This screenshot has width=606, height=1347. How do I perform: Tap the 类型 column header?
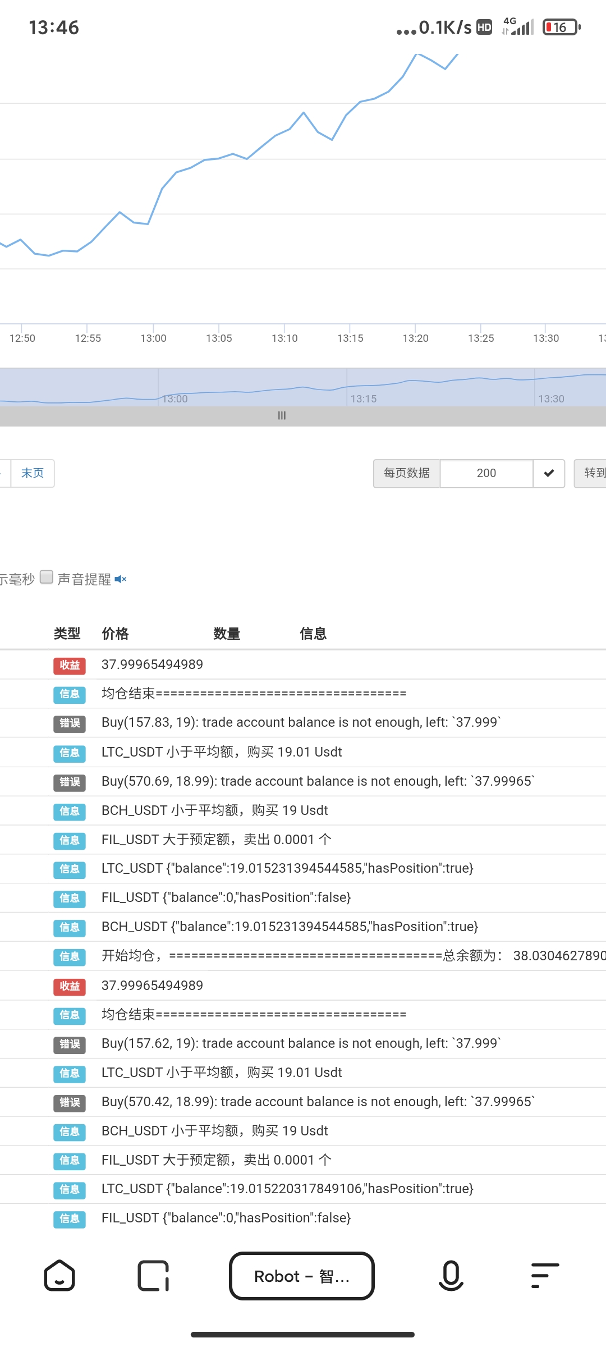pyautogui.click(x=67, y=634)
